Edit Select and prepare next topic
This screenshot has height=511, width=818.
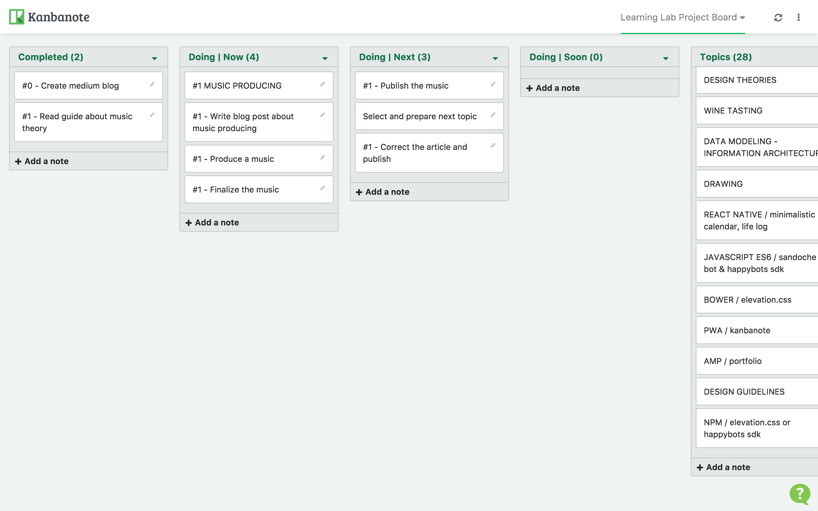pyautogui.click(x=493, y=115)
